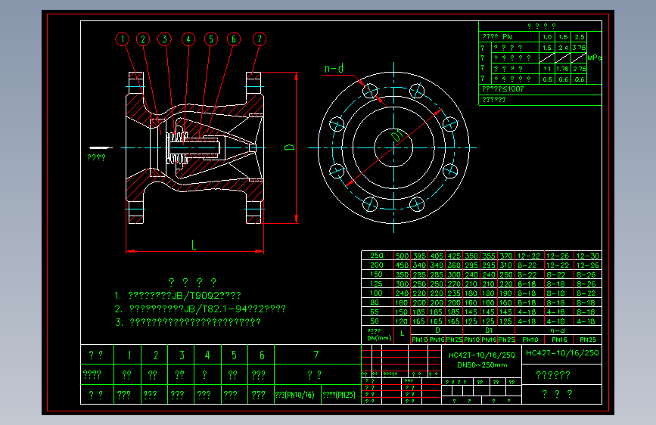Image resolution: width=656 pixels, height=425 pixels.
Task: Select "1.6" in pressure table header row
Action: click(x=563, y=37)
